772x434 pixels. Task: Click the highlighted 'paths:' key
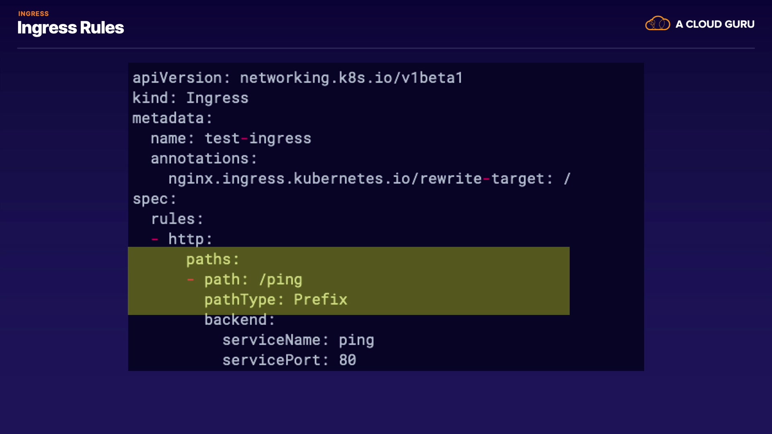tap(212, 259)
